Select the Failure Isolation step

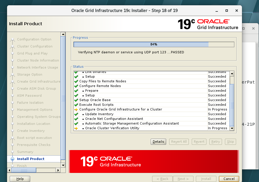(x=30, y=103)
